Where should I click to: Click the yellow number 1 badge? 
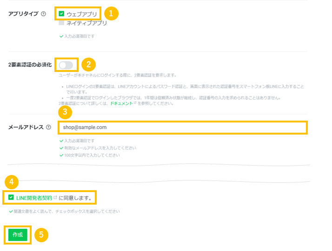coord(111,13)
